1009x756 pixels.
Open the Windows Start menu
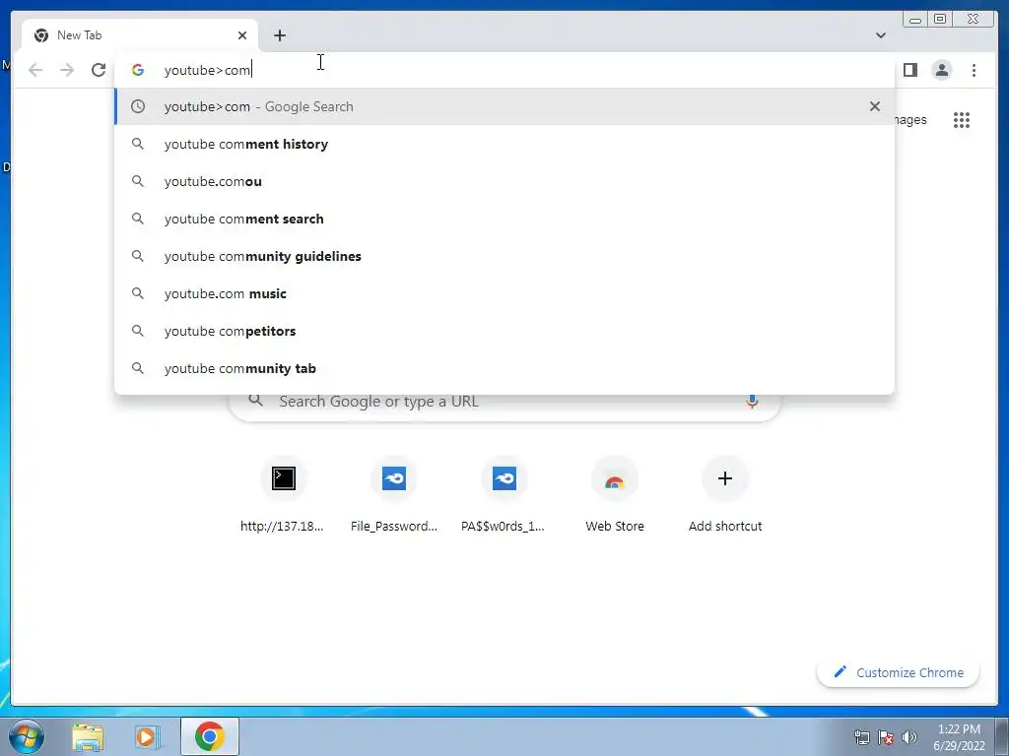pos(27,736)
